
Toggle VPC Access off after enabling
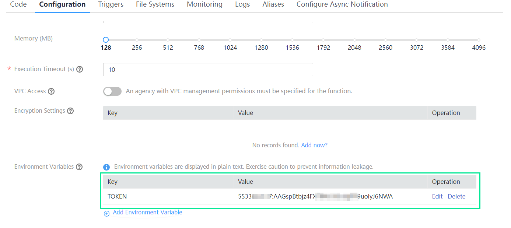click(112, 91)
